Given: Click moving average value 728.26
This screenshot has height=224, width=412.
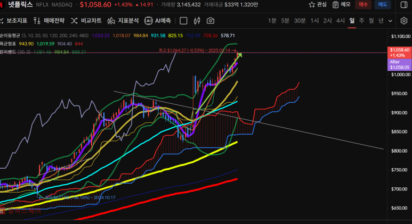Looking at the screenshot, I should pos(210,36).
